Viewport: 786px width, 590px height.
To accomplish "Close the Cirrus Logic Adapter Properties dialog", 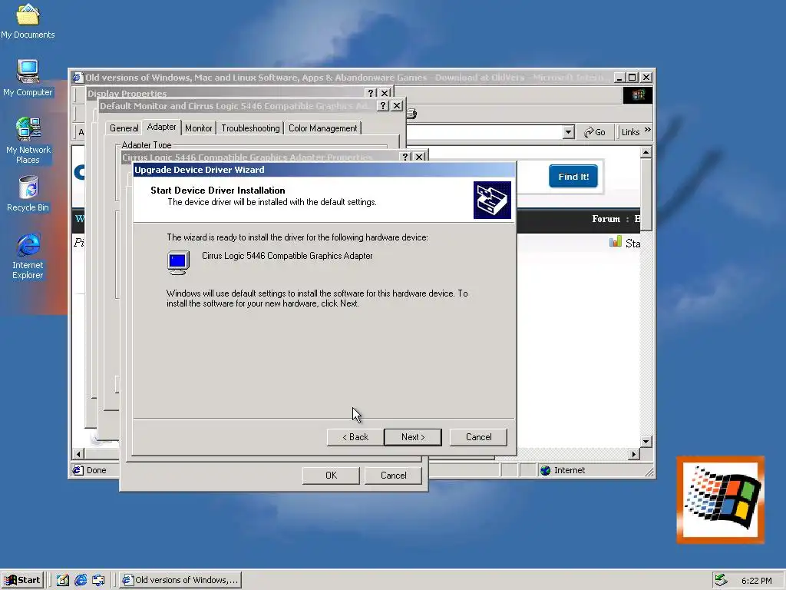I will click(x=420, y=157).
